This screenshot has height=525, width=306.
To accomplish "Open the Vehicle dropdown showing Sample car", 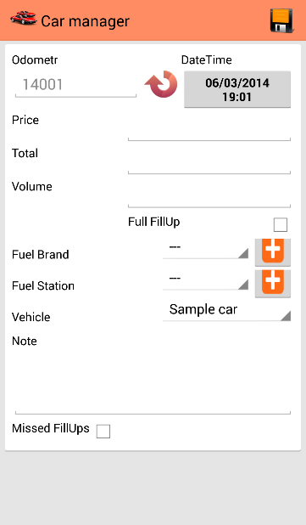I will tap(226, 310).
